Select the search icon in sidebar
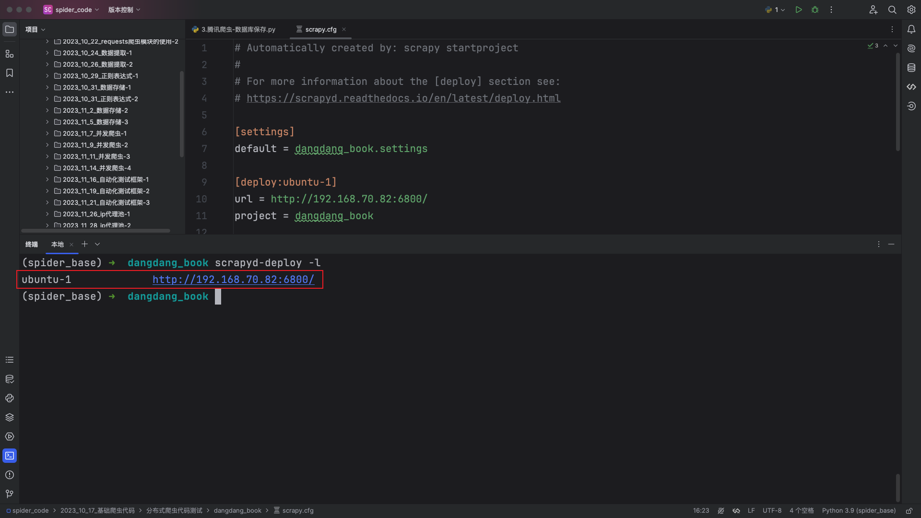The width and height of the screenshot is (921, 518). pos(892,10)
